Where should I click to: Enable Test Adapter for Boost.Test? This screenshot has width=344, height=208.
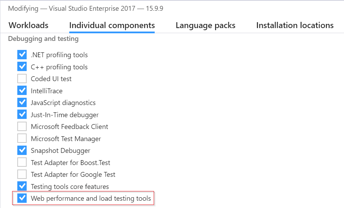point(22,162)
